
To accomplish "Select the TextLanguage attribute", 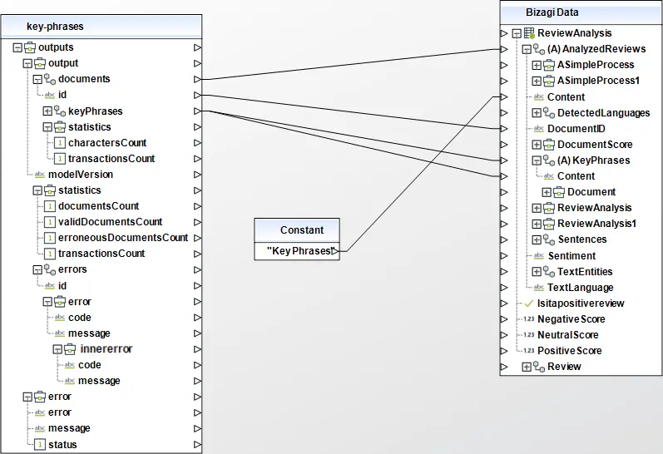I will 580,288.
